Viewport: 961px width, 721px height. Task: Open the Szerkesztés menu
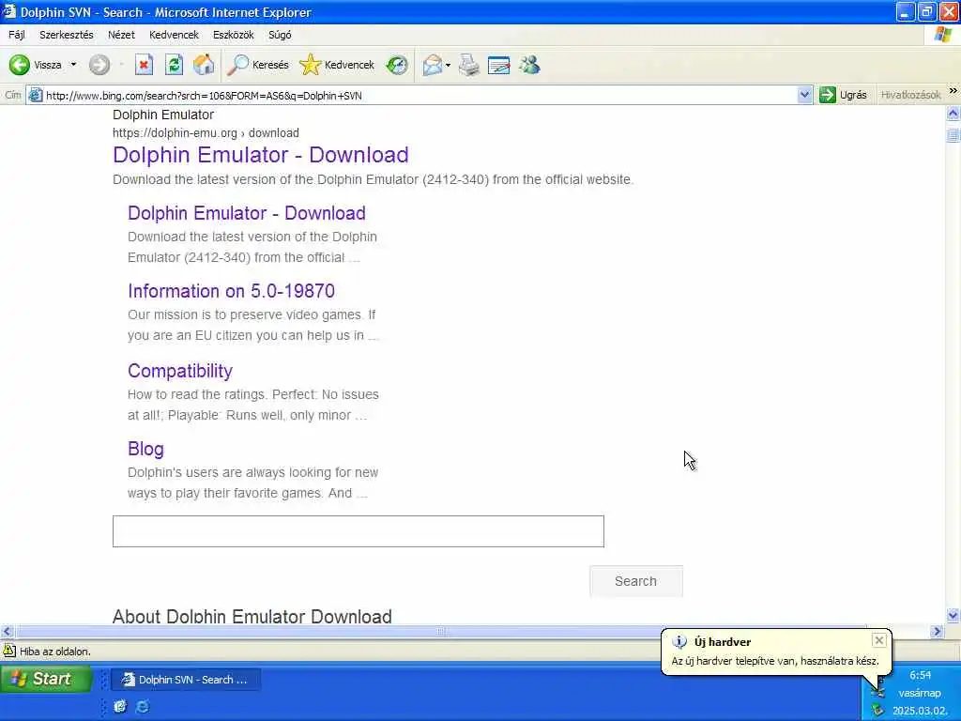(67, 35)
